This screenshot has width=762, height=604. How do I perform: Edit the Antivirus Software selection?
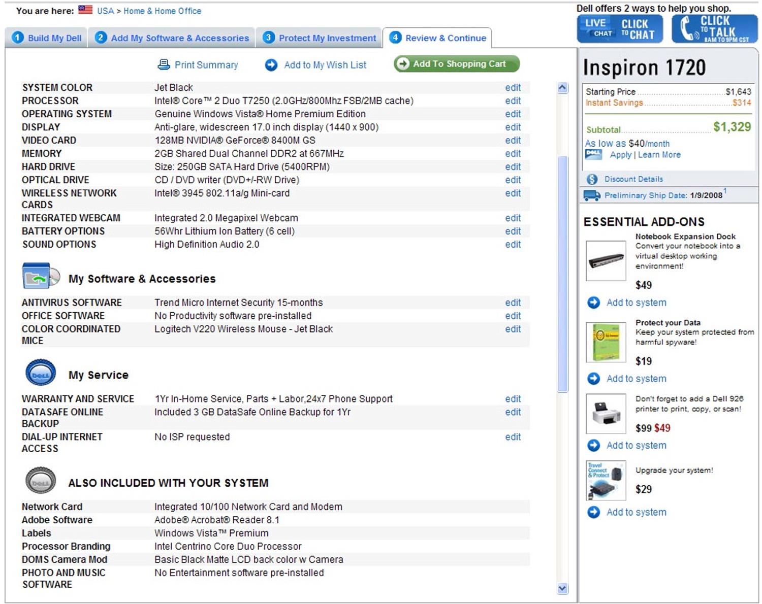[513, 303]
